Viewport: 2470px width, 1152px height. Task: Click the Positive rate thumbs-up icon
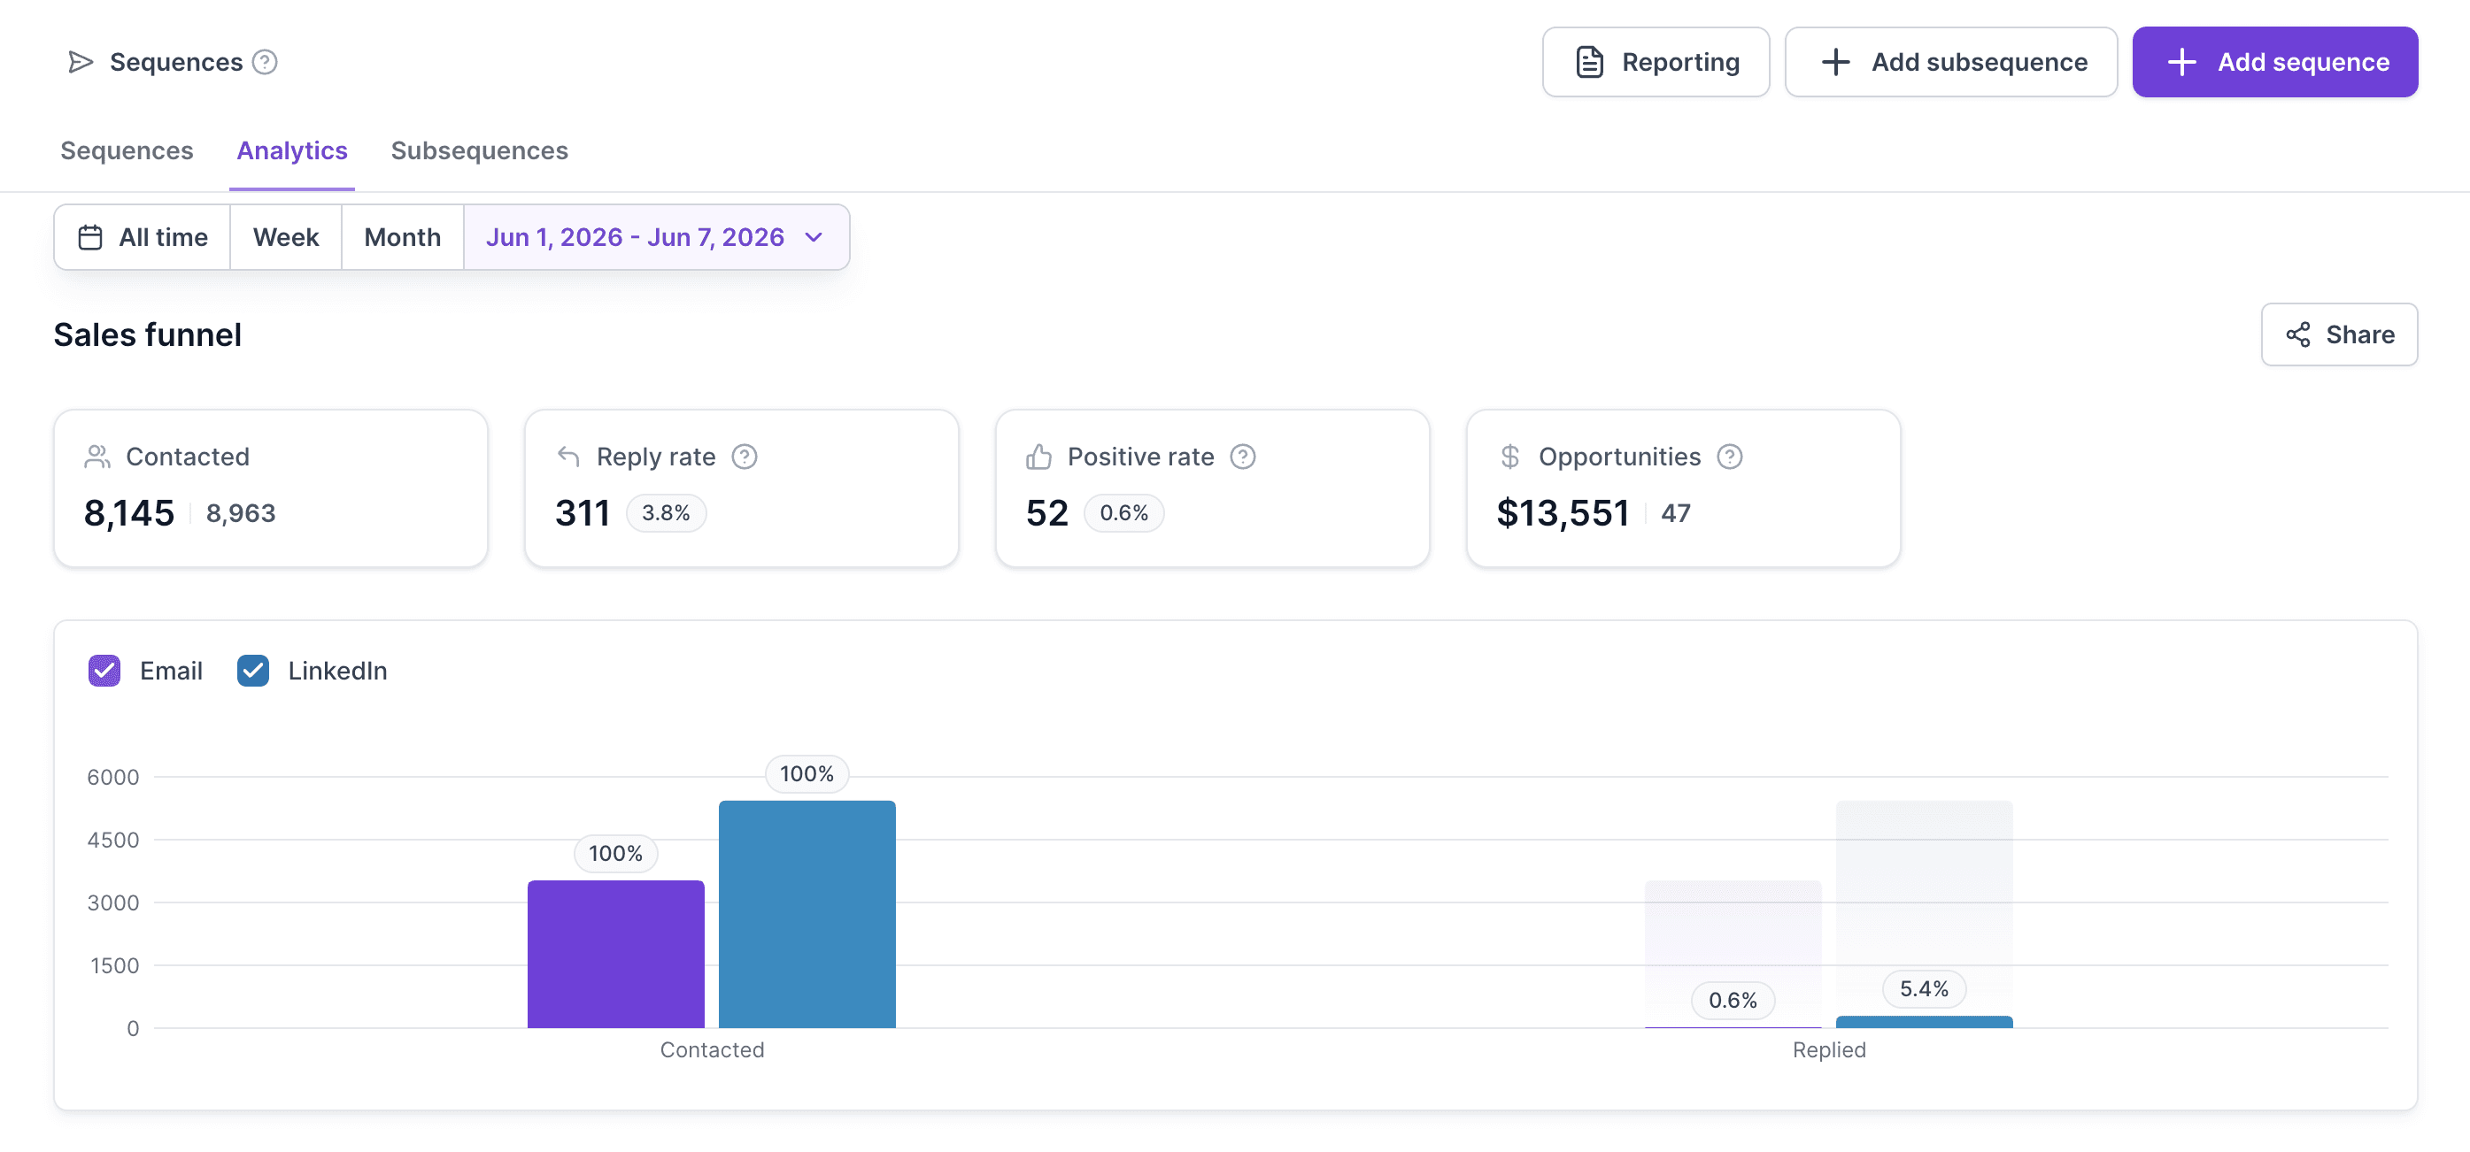click(x=1038, y=457)
